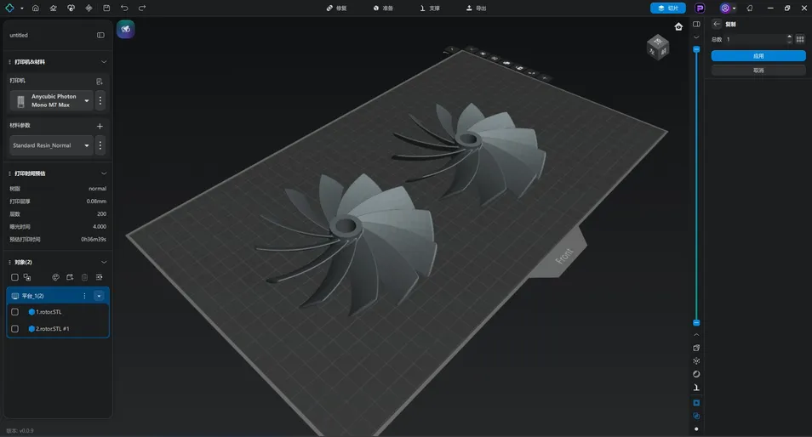812x437 pixels.
Task: Open the printer more-options three dots
Action: pyautogui.click(x=100, y=100)
